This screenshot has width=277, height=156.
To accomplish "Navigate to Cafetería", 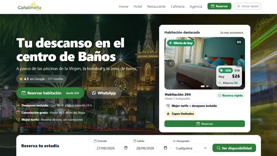I will click(x=177, y=7).
